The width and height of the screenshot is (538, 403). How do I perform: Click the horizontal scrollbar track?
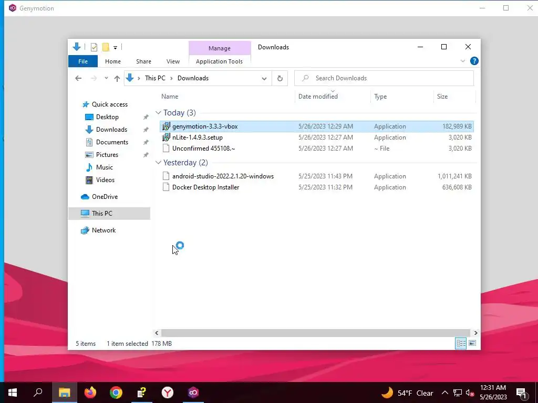click(315, 333)
